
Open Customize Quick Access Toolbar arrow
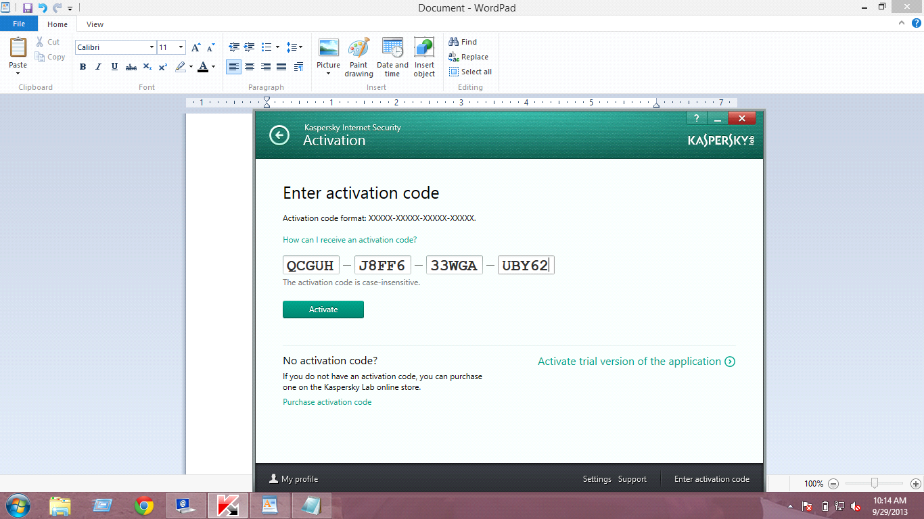[x=70, y=9]
